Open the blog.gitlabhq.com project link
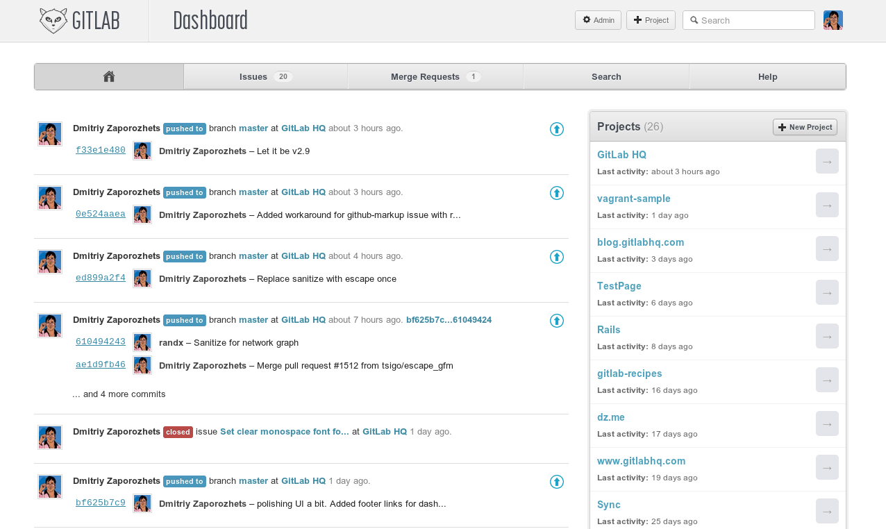 pos(640,242)
